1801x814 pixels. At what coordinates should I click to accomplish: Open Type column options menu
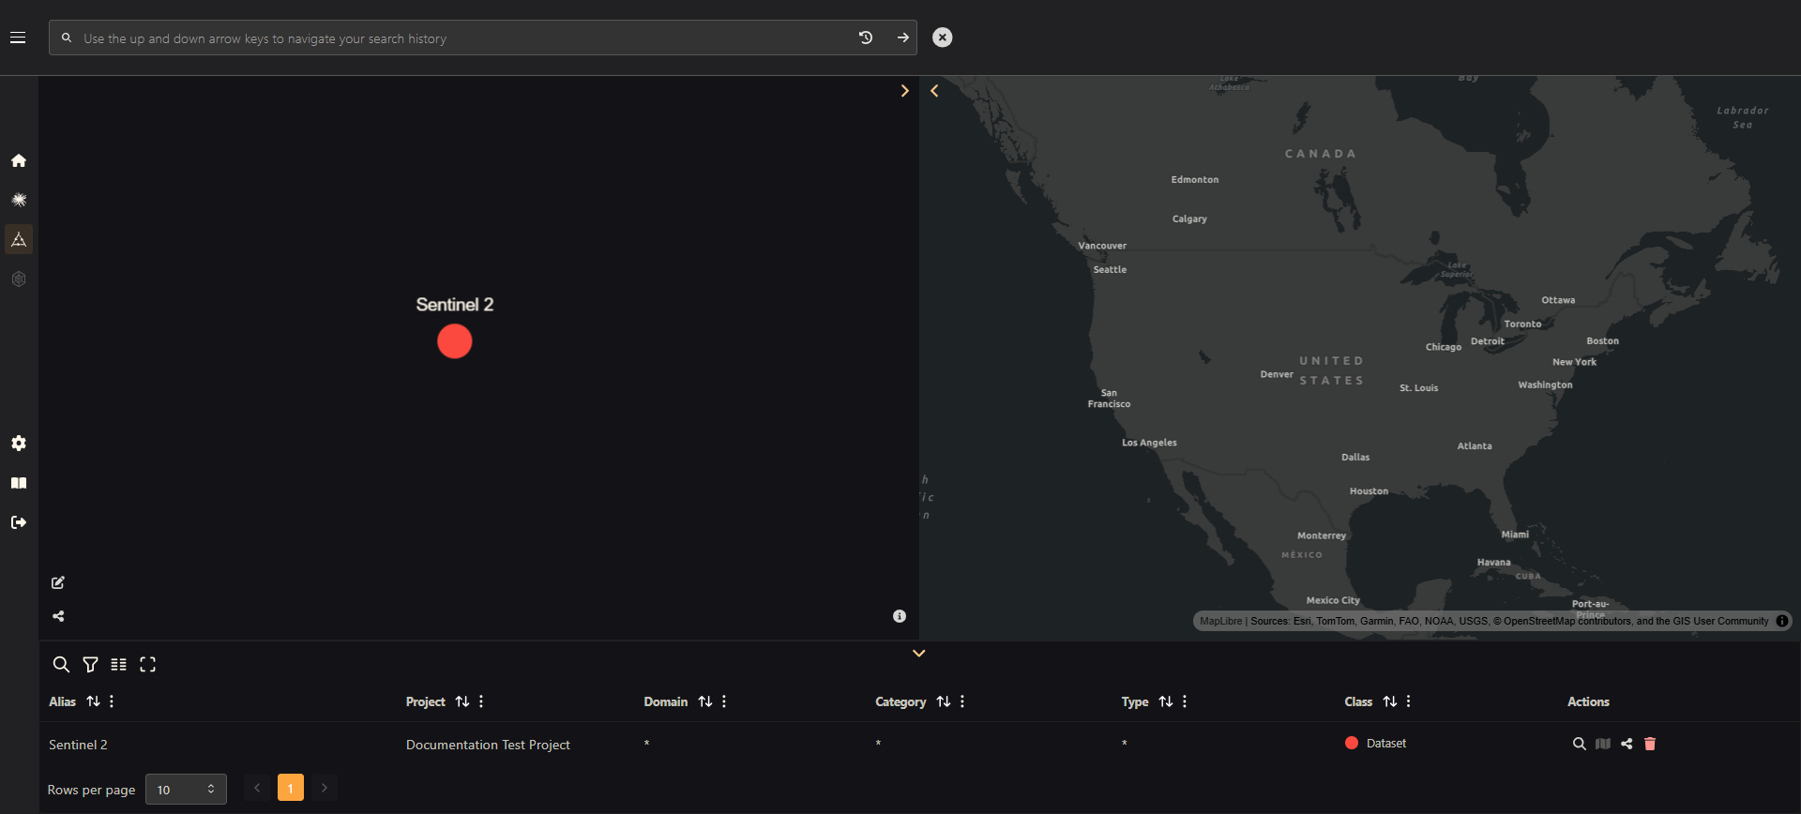click(1185, 701)
